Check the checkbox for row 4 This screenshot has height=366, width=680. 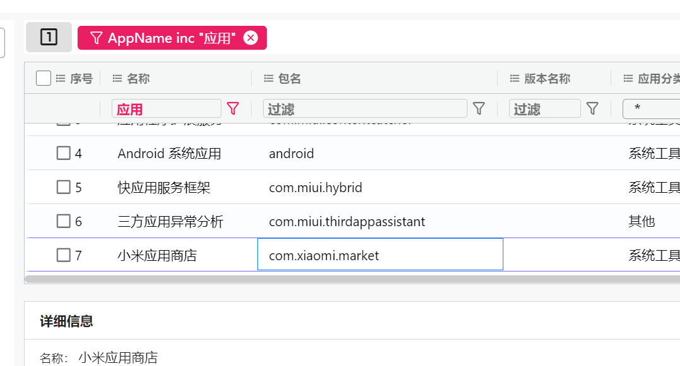click(63, 153)
